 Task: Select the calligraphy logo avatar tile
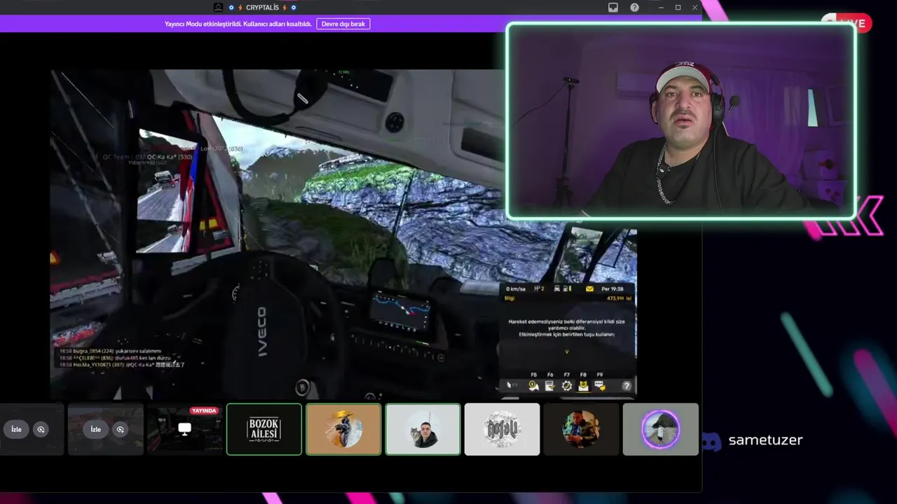coord(502,429)
